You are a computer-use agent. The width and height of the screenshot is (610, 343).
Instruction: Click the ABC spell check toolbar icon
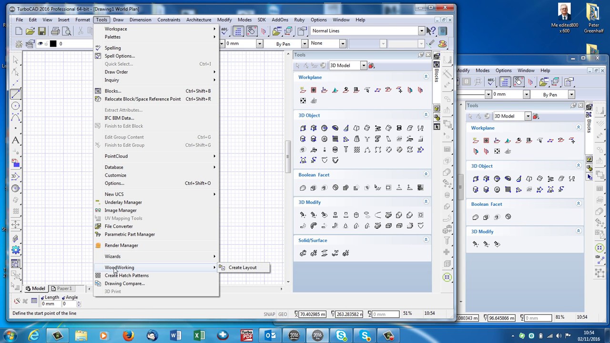224,31
